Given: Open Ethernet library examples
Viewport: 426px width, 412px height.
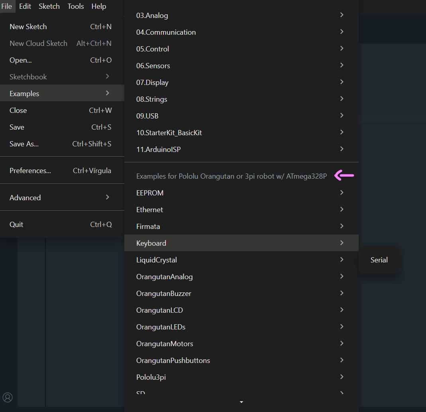Looking at the screenshot, I should point(241,210).
